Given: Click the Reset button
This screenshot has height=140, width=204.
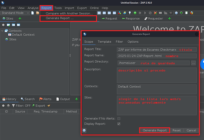Looking at the screenshot, I should click(x=177, y=130).
